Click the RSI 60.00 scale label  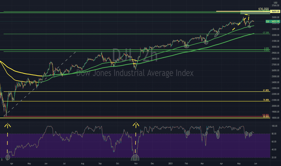[274, 142]
